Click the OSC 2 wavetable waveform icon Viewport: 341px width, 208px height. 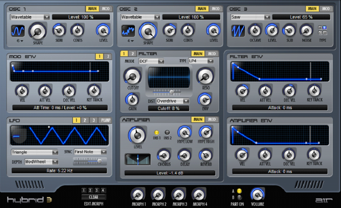128,31
